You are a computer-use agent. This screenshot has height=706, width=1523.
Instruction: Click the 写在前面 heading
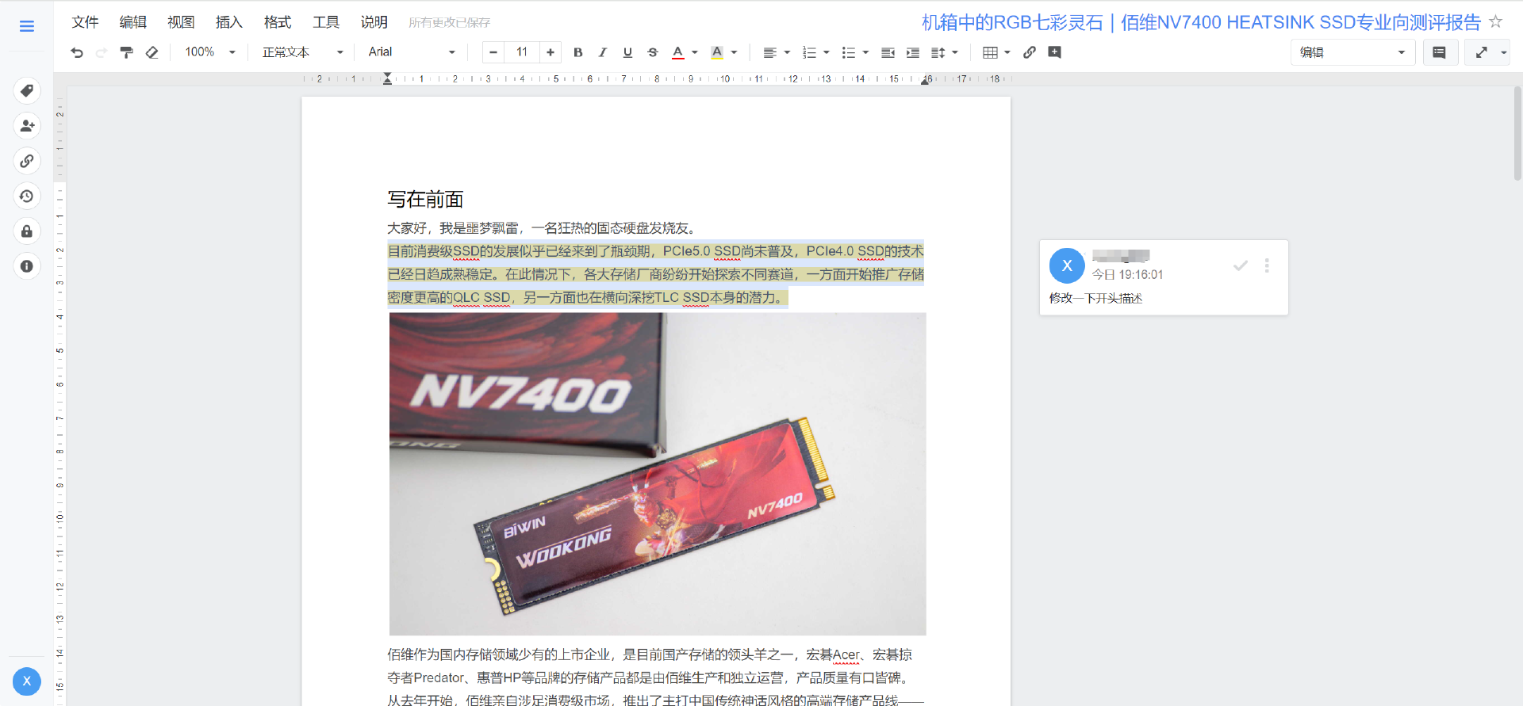tap(425, 199)
